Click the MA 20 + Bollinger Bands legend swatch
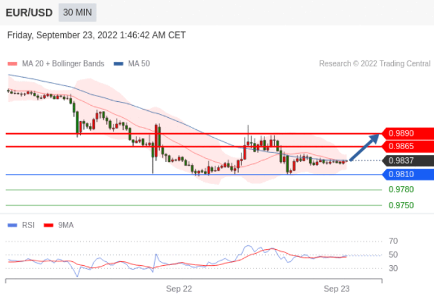Screen dimensions: 434x297 click(x=13, y=64)
